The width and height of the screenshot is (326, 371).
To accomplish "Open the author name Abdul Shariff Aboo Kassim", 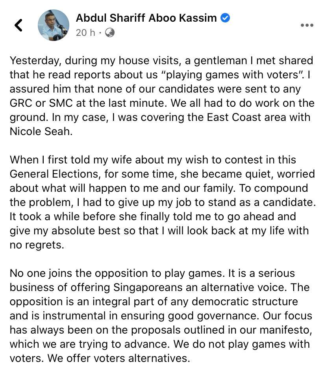I will [146, 18].
